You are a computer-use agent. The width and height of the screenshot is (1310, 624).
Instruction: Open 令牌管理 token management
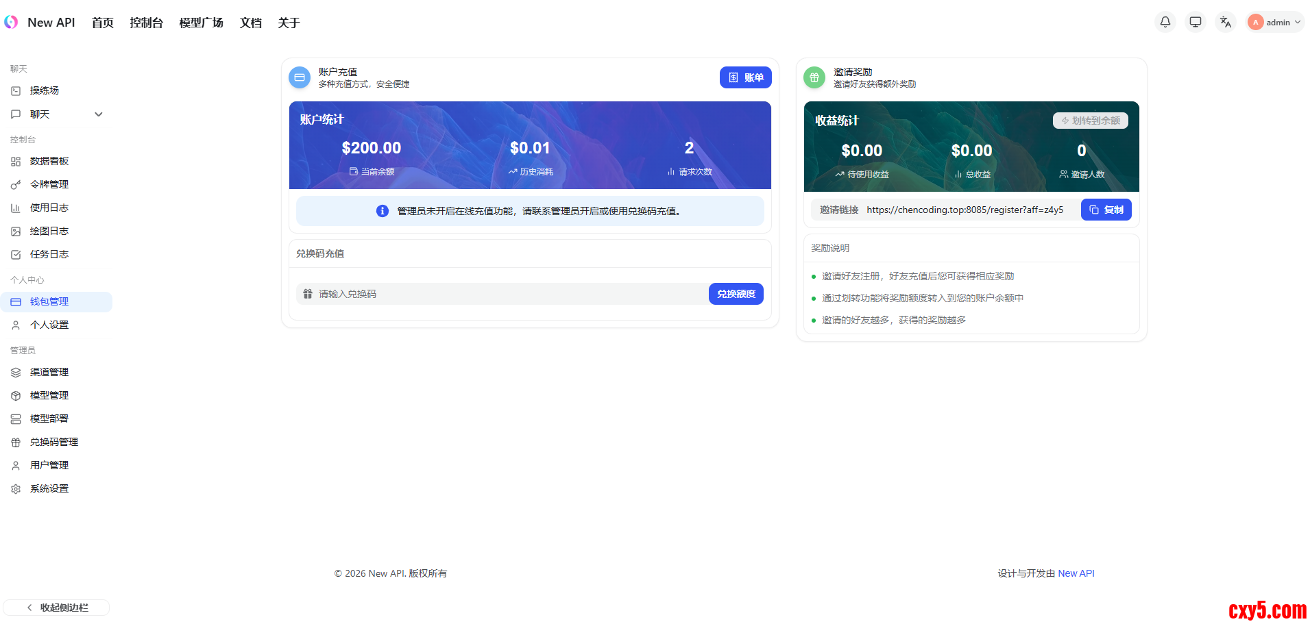click(49, 184)
